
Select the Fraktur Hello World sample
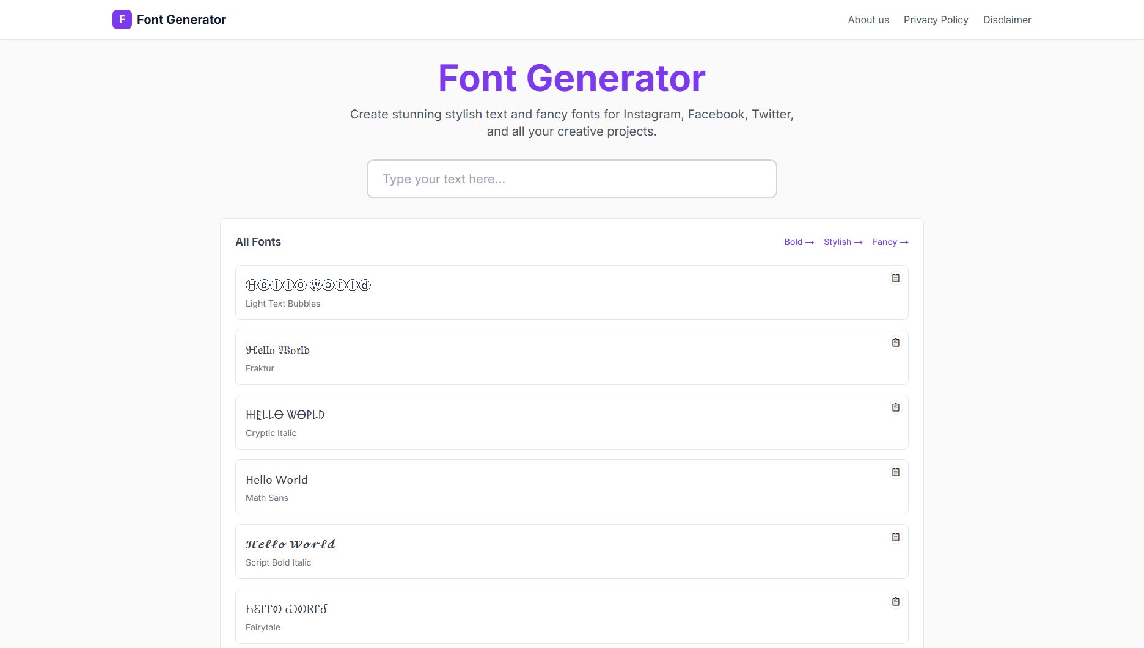point(277,350)
